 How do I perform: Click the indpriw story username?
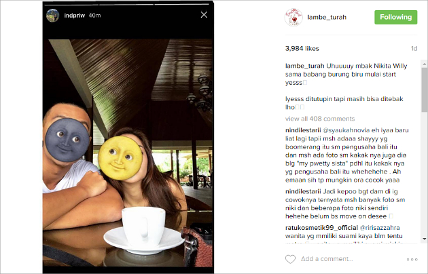[75, 16]
